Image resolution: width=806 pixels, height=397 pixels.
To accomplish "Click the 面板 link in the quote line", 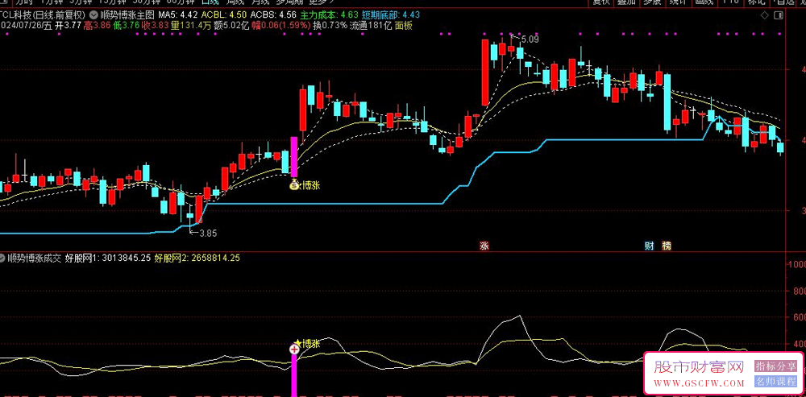I will tap(403, 25).
